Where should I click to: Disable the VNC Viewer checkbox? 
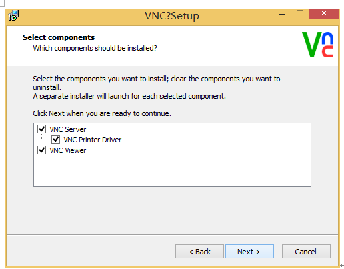tap(42, 150)
